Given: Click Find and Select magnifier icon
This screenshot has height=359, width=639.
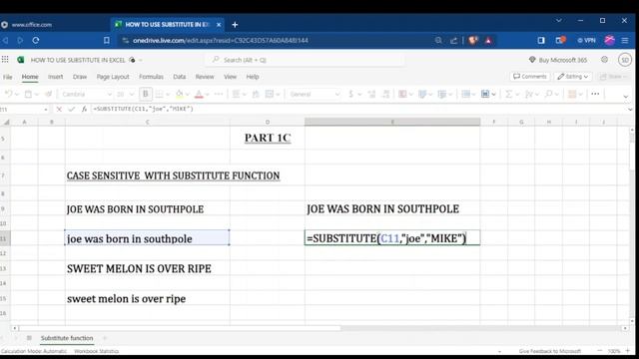Looking at the screenshot, I should coord(548,94).
